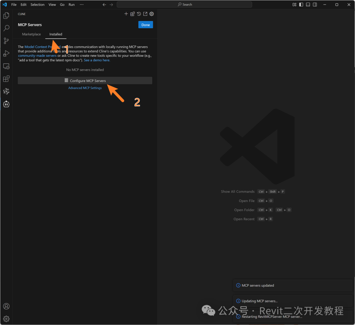
Task: Open the community-made servers link
Action: click(x=37, y=55)
